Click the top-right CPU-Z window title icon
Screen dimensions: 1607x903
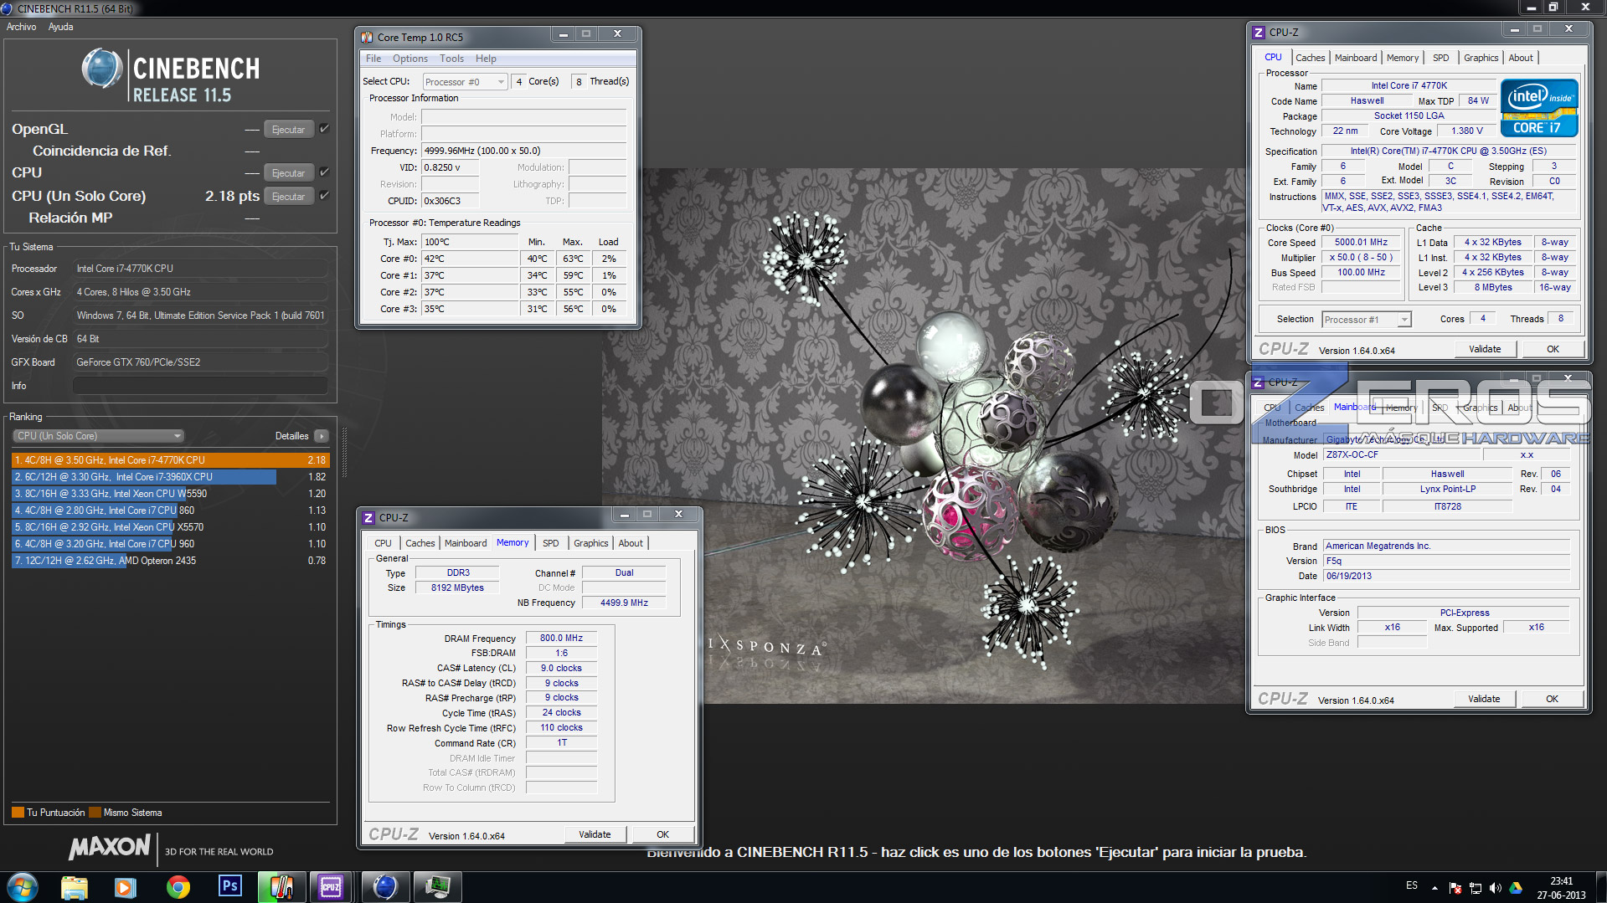pyautogui.click(x=1259, y=33)
